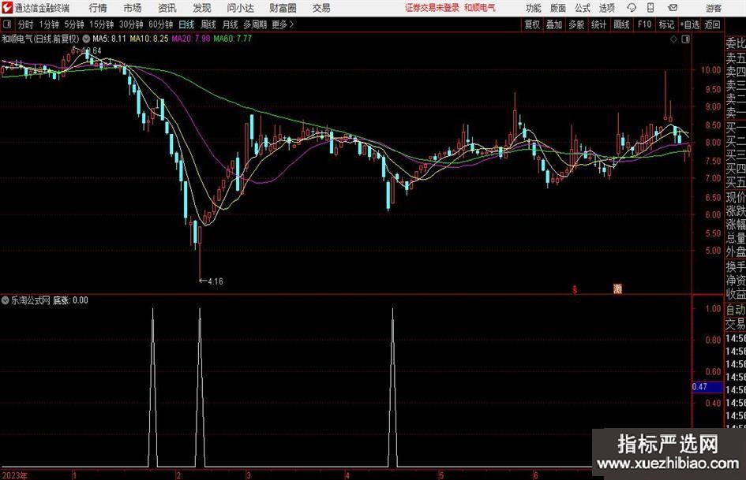Click the orange 激 event marker on chart
The height and width of the screenshot is (480, 746).
coord(618,288)
